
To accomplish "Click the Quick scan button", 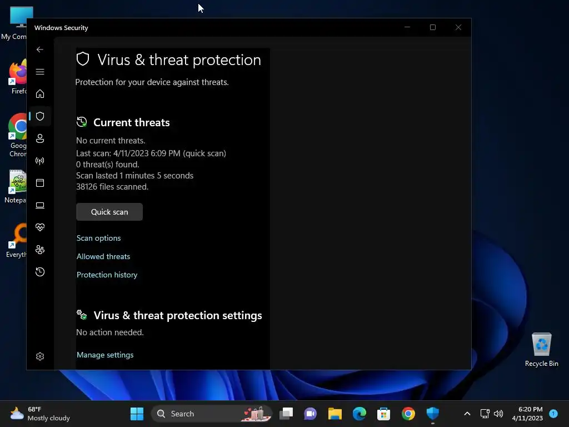I will [109, 212].
